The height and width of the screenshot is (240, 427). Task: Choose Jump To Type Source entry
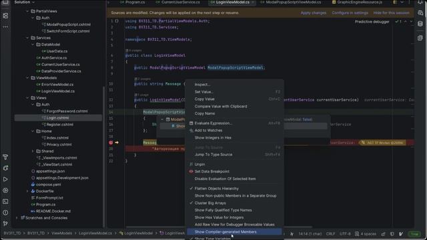[234, 155]
